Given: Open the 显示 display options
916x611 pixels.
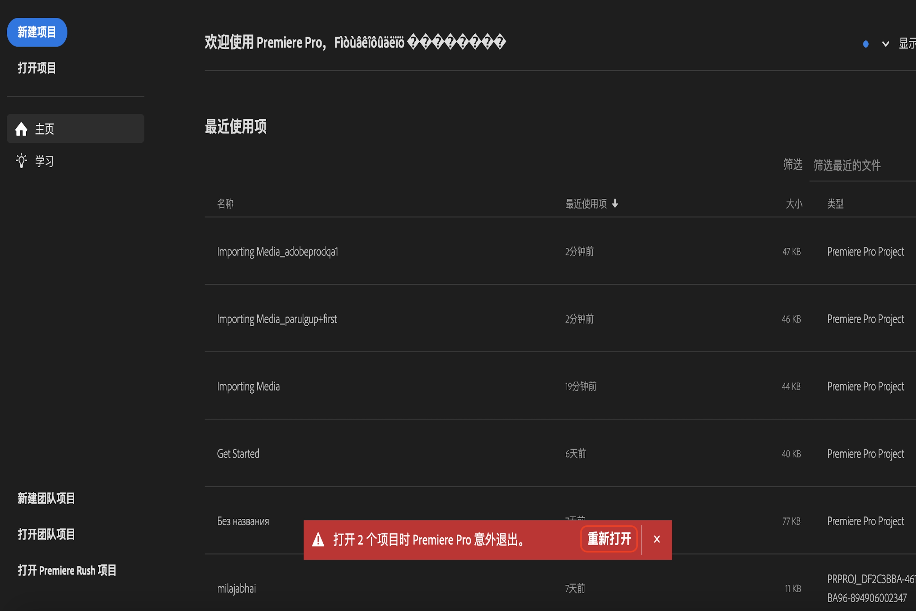Looking at the screenshot, I should click(907, 44).
